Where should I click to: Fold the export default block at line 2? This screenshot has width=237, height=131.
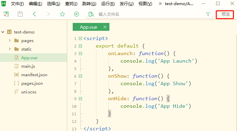(x=80, y=46)
